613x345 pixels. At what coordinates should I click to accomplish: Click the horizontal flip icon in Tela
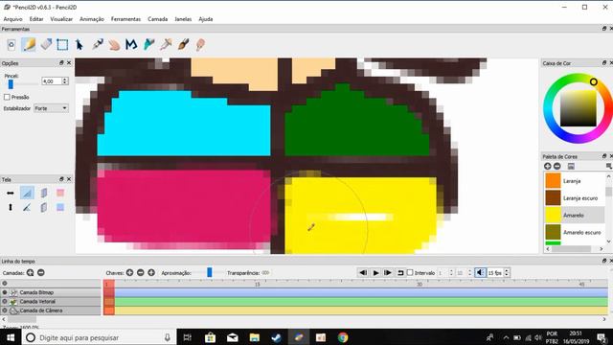[11, 193]
